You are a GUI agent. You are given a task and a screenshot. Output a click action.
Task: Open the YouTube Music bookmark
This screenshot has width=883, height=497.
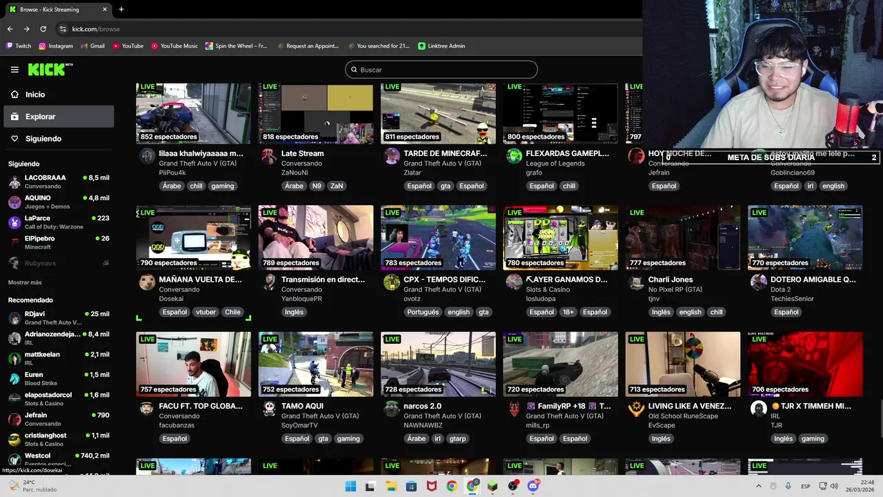175,46
